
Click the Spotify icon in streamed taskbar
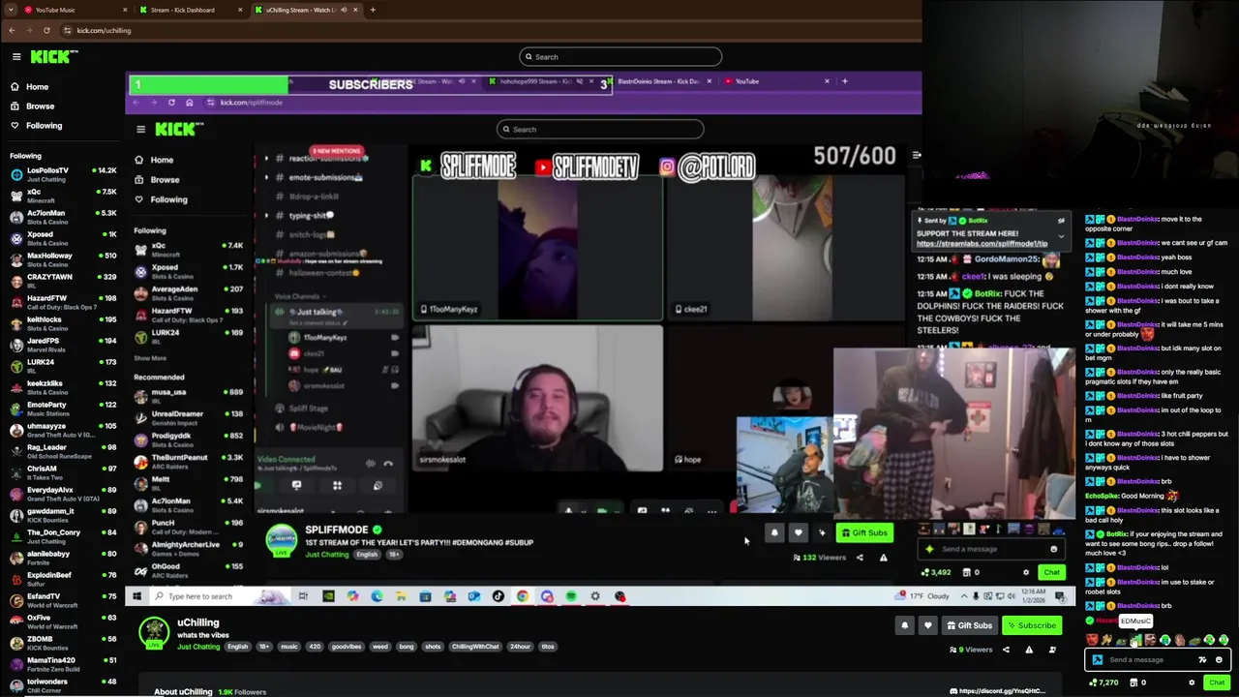pyautogui.click(x=571, y=596)
